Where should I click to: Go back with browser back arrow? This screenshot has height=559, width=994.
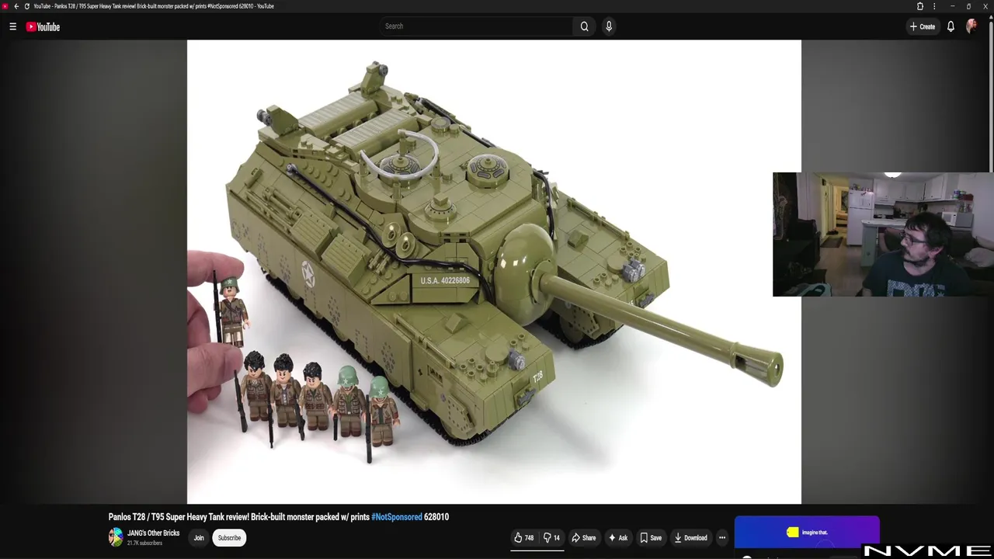click(16, 6)
